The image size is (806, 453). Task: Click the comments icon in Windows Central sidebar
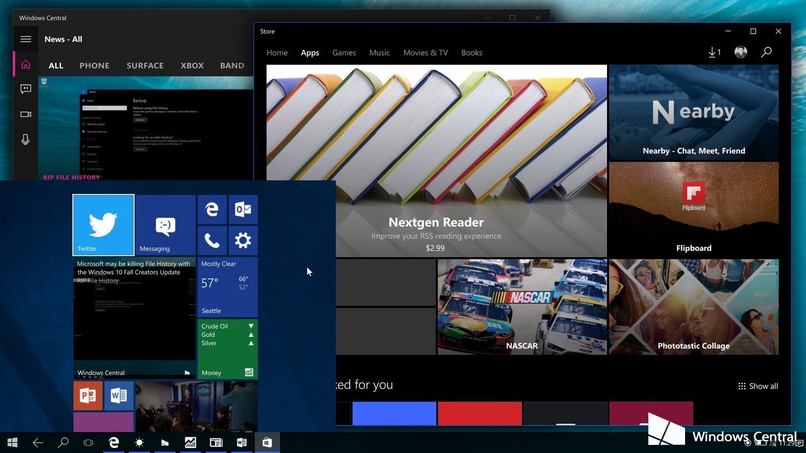[26, 89]
